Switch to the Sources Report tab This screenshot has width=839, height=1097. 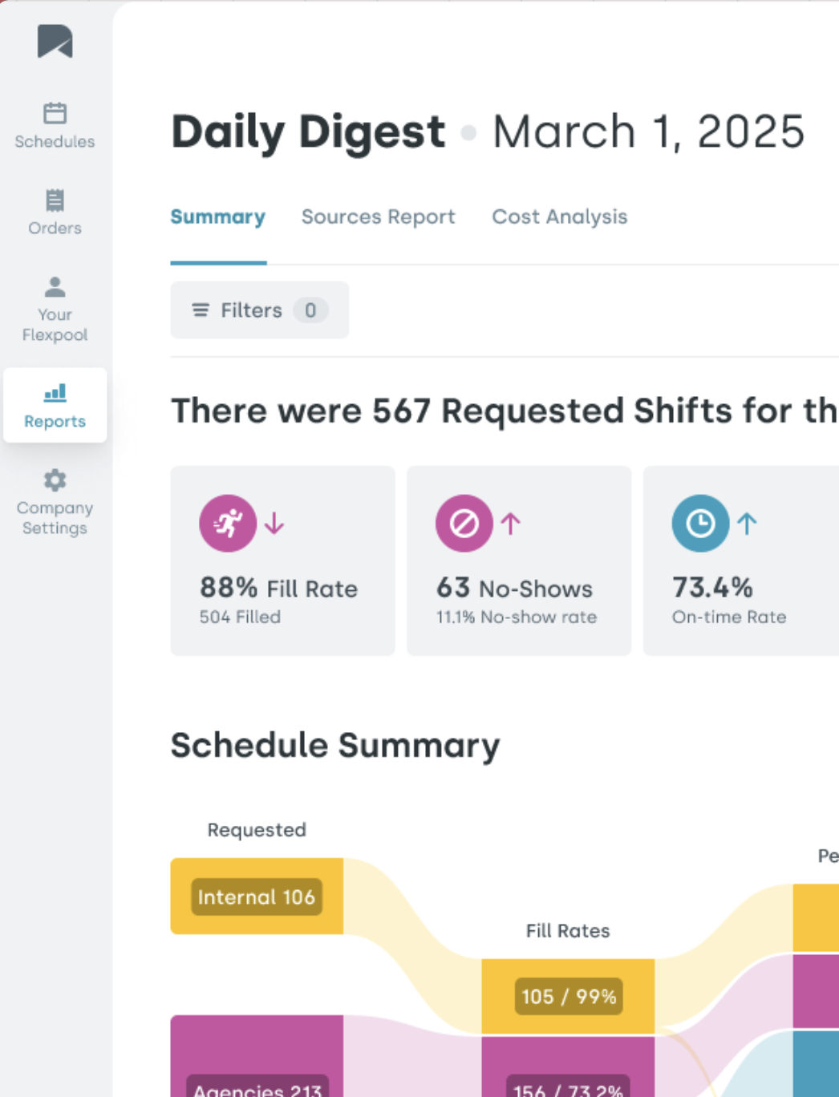(378, 217)
